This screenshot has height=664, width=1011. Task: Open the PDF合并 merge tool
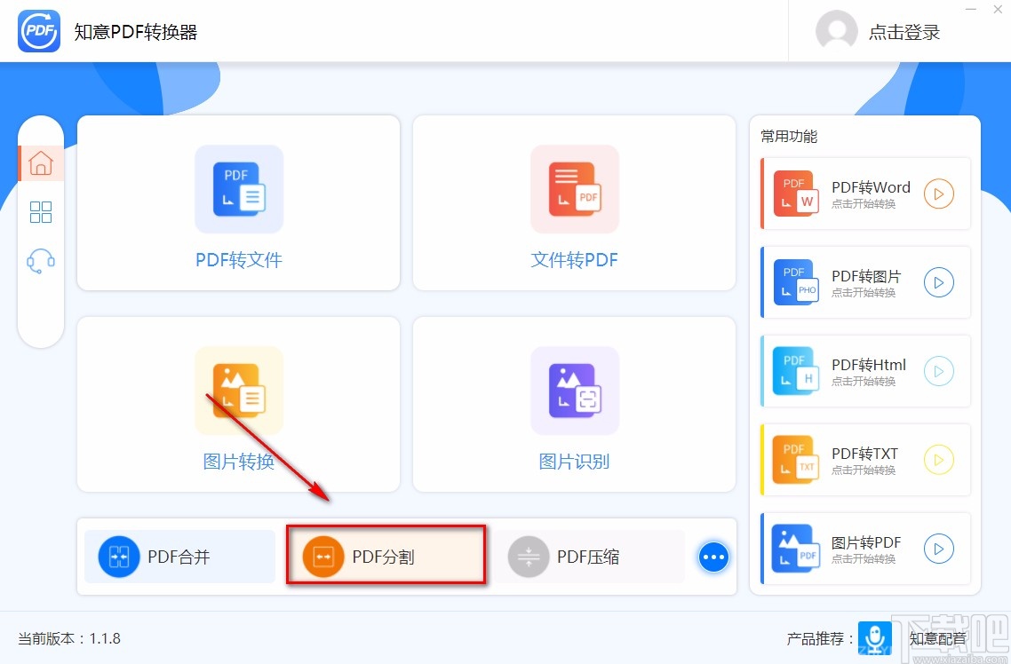[x=179, y=556]
